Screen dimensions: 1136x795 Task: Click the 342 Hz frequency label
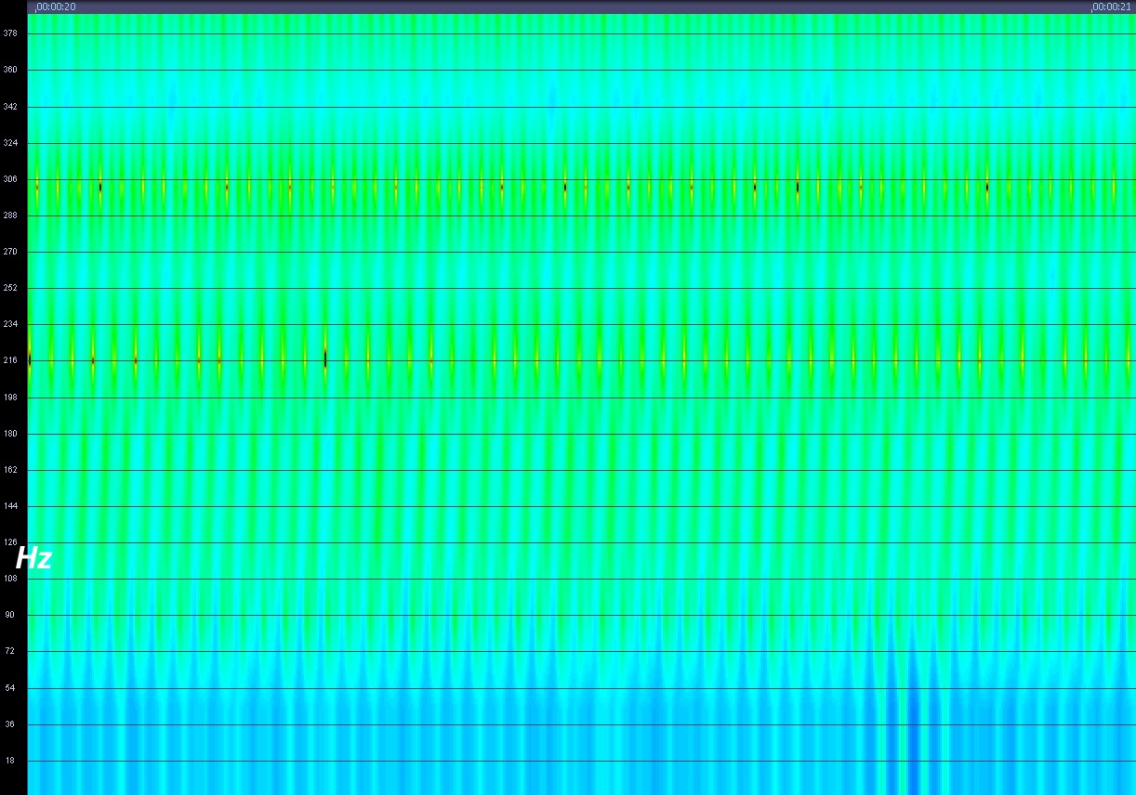11,107
